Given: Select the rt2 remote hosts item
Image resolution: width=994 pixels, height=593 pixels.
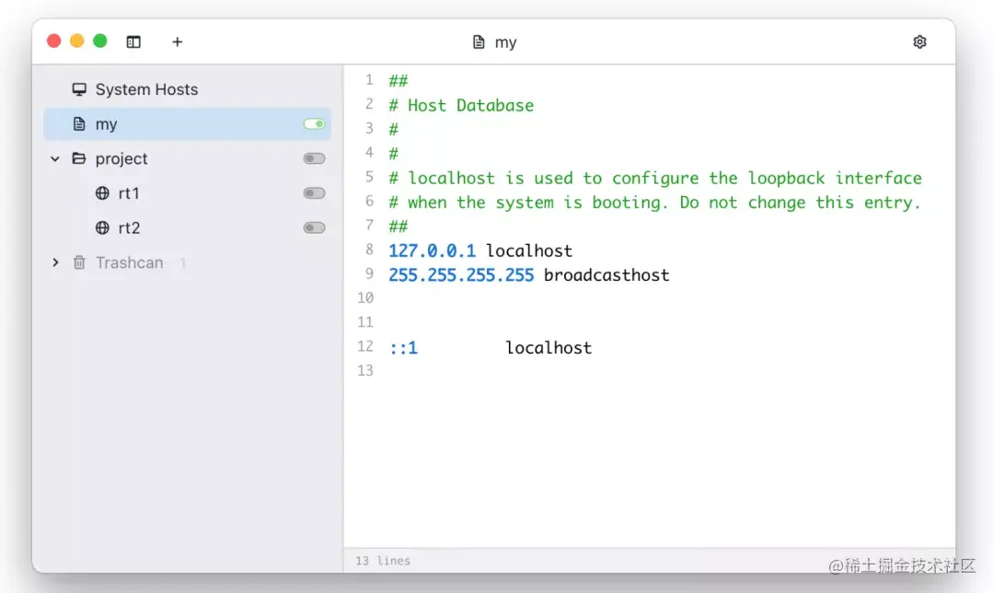Looking at the screenshot, I should point(188,227).
